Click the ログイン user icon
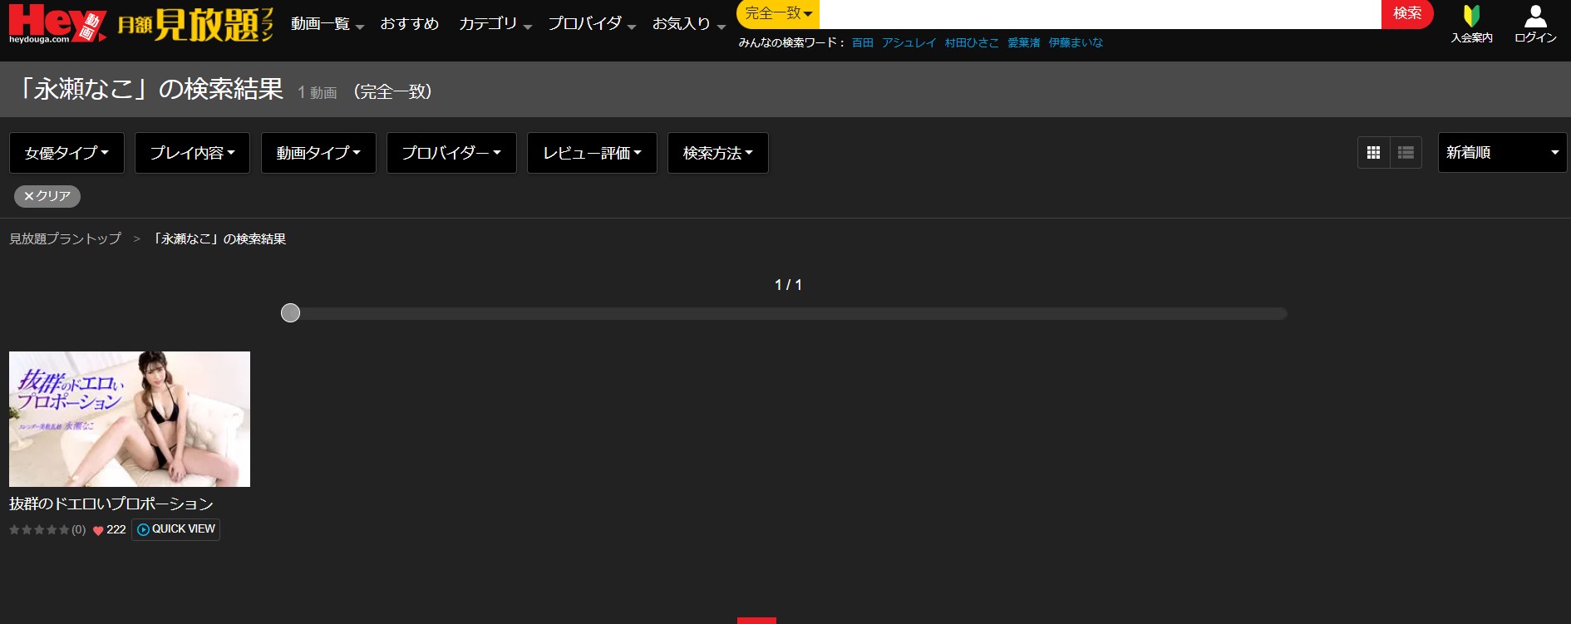Screen dimensions: 1571x624 coord(1535,17)
